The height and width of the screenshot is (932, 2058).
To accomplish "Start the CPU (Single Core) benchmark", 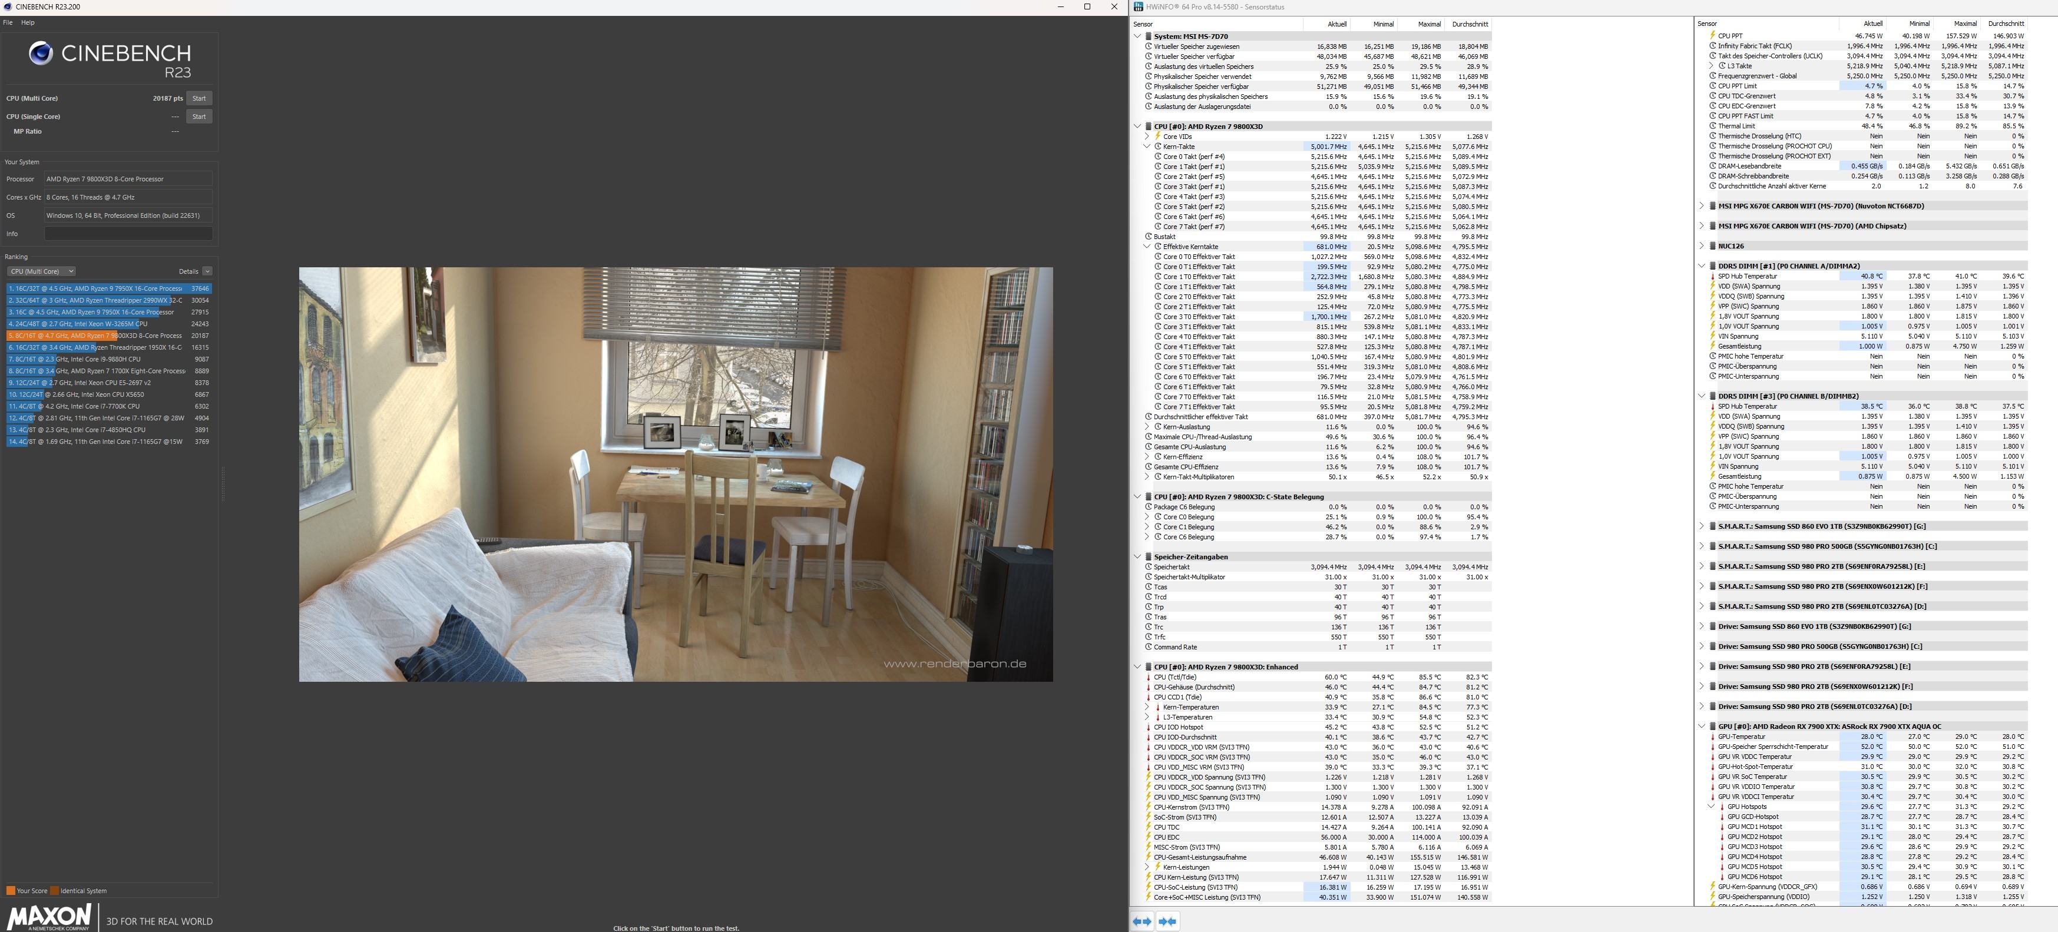I will pyautogui.click(x=199, y=117).
